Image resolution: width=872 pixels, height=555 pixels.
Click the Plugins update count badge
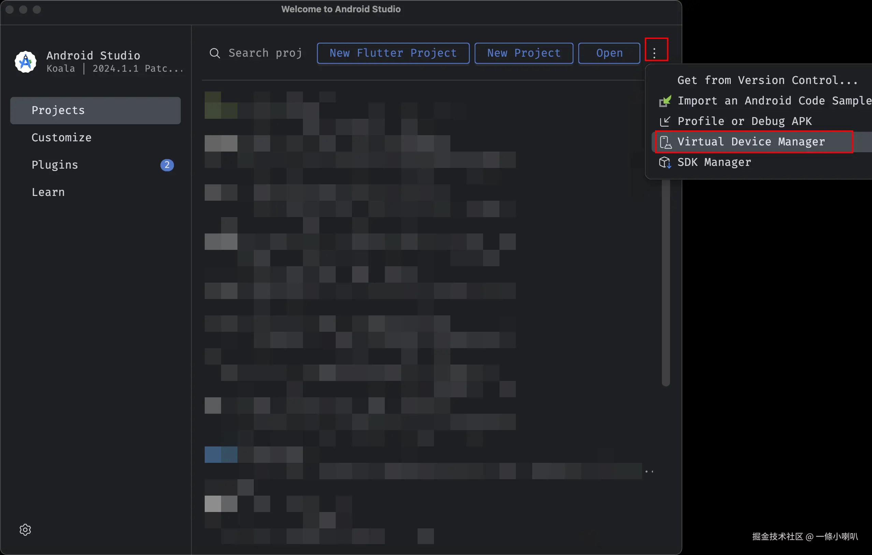[167, 165]
